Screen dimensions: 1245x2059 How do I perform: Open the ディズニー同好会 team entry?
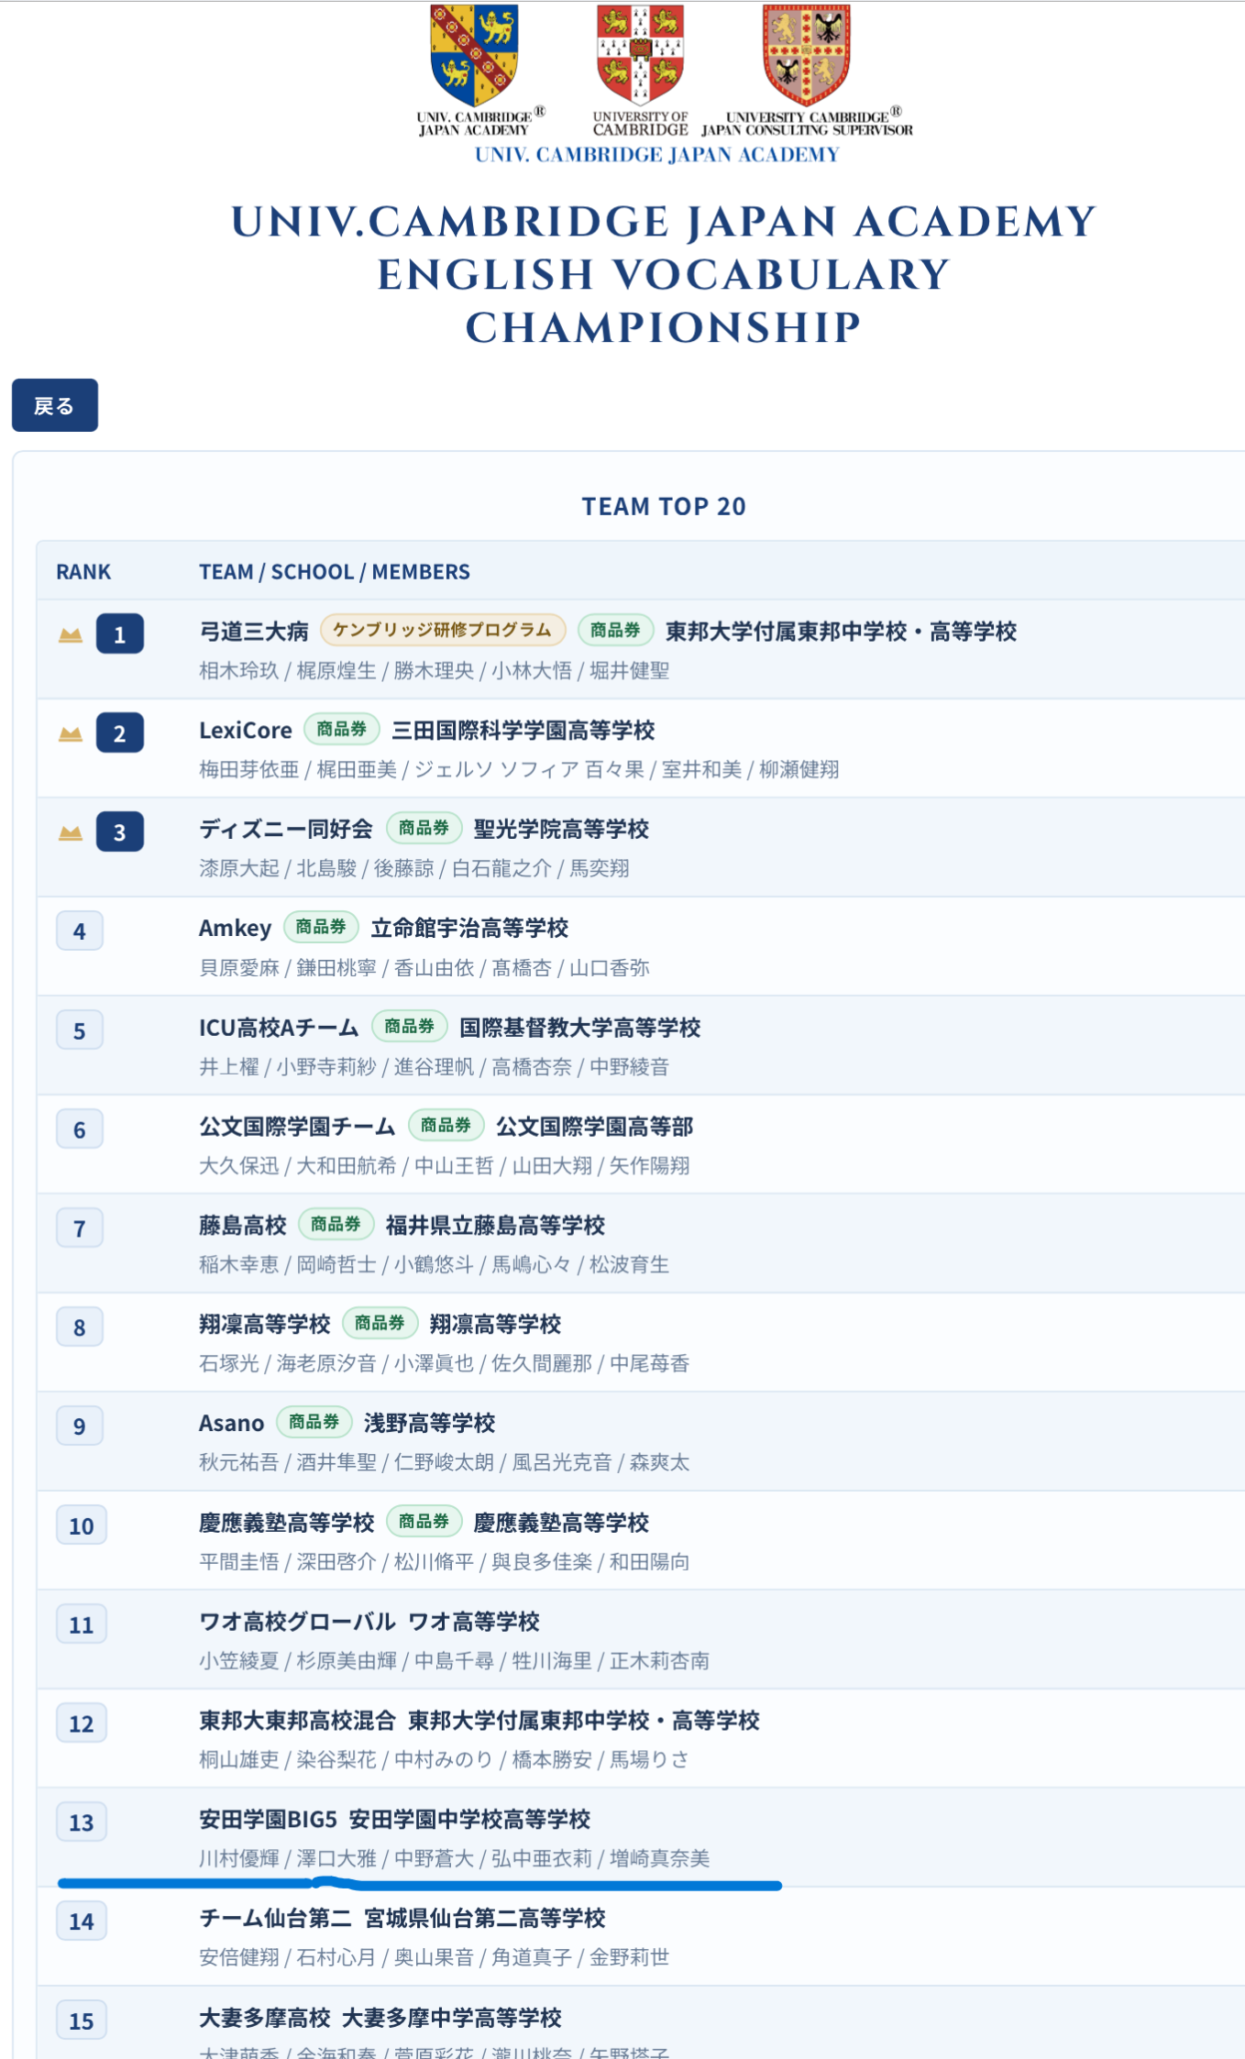pyautogui.click(x=285, y=830)
